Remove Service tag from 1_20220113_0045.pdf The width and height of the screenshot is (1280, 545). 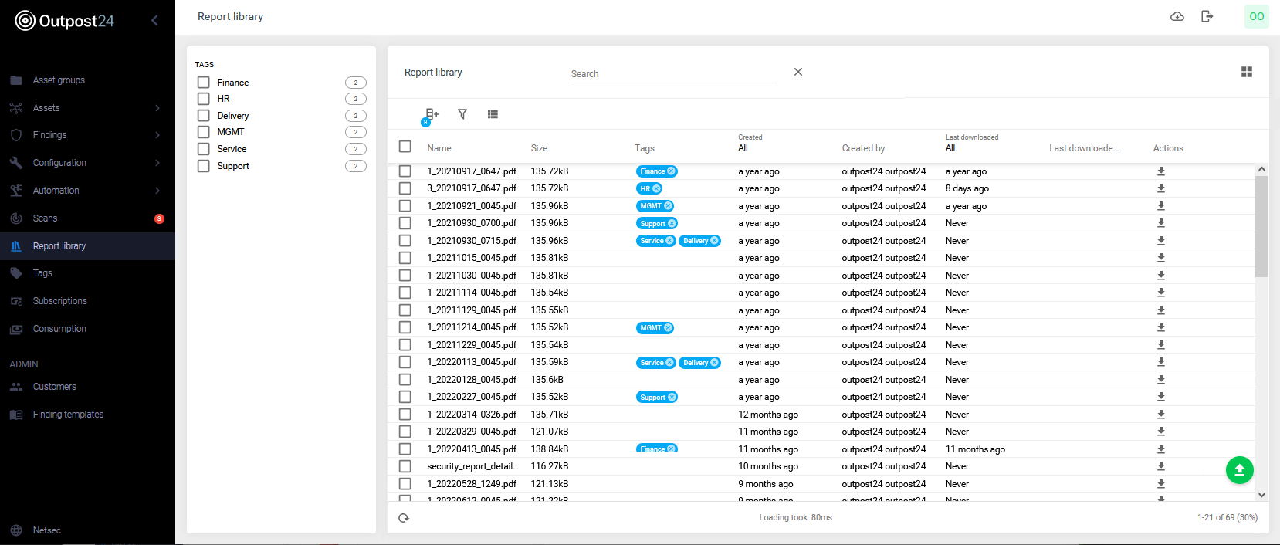click(669, 363)
